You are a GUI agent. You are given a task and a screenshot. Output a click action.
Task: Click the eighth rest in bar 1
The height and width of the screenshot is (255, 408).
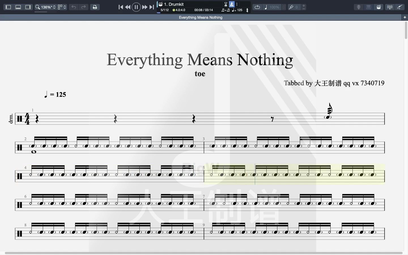[x=273, y=119]
